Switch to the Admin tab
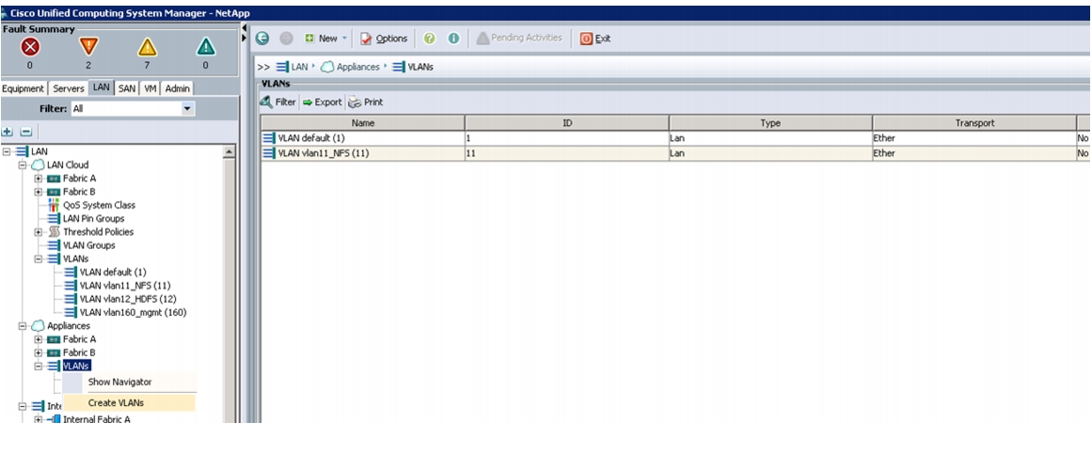 [178, 88]
